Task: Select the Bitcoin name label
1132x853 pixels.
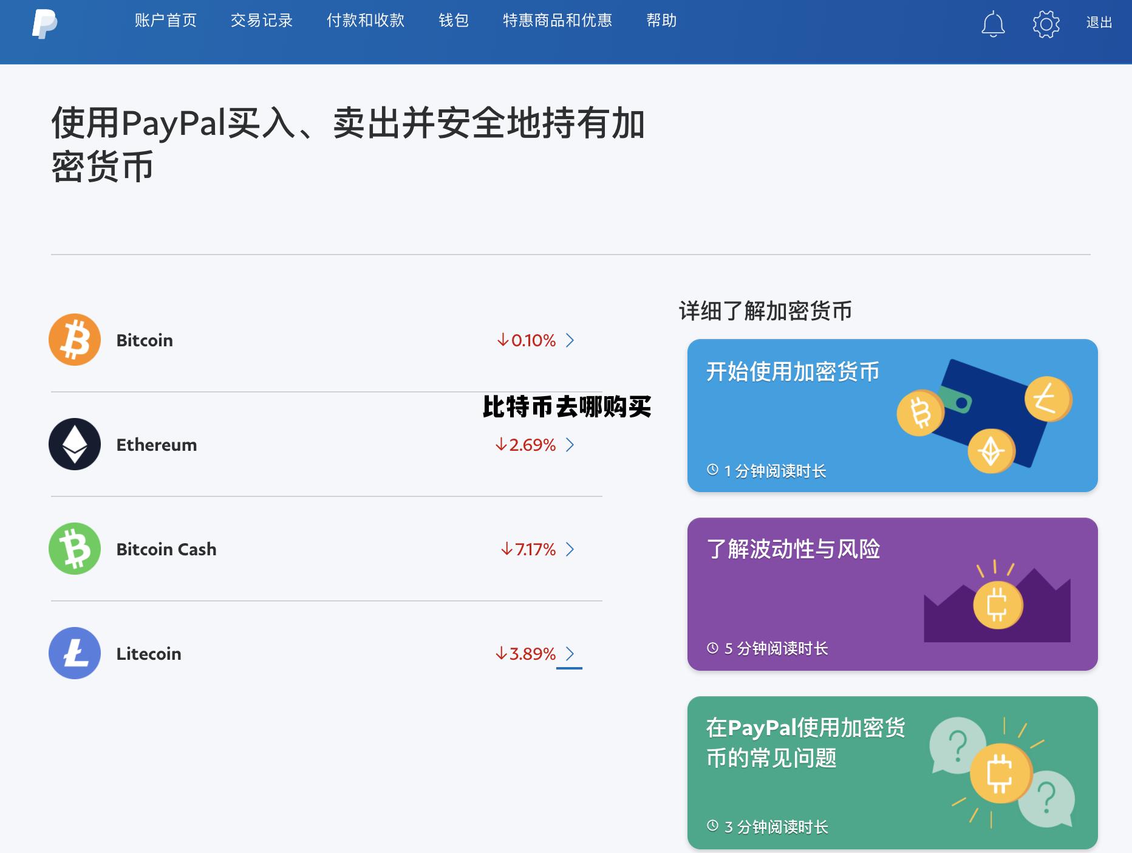Action: [x=145, y=340]
